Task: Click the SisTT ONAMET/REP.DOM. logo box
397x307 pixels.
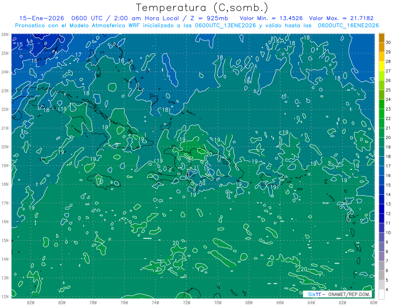Action: click(x=337, y=294)
